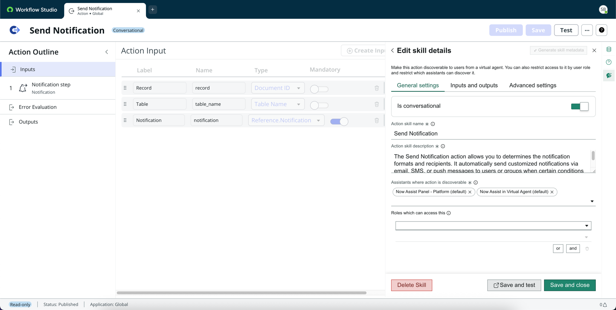Open the Now Assist skill sidebar icon

609,76
